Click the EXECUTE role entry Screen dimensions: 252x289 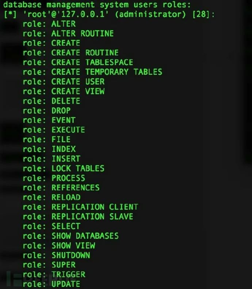[x=54, y=130]
